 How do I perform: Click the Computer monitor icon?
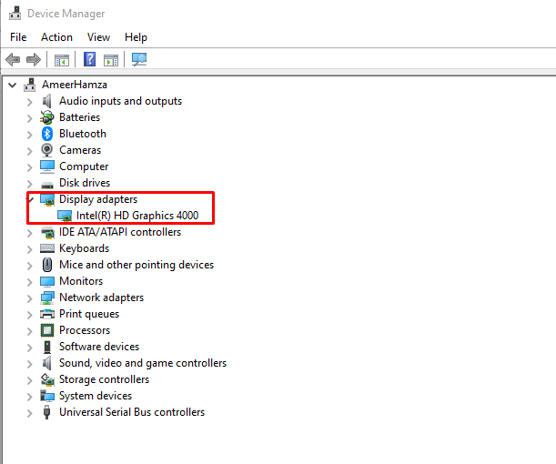tap(47, 166)
